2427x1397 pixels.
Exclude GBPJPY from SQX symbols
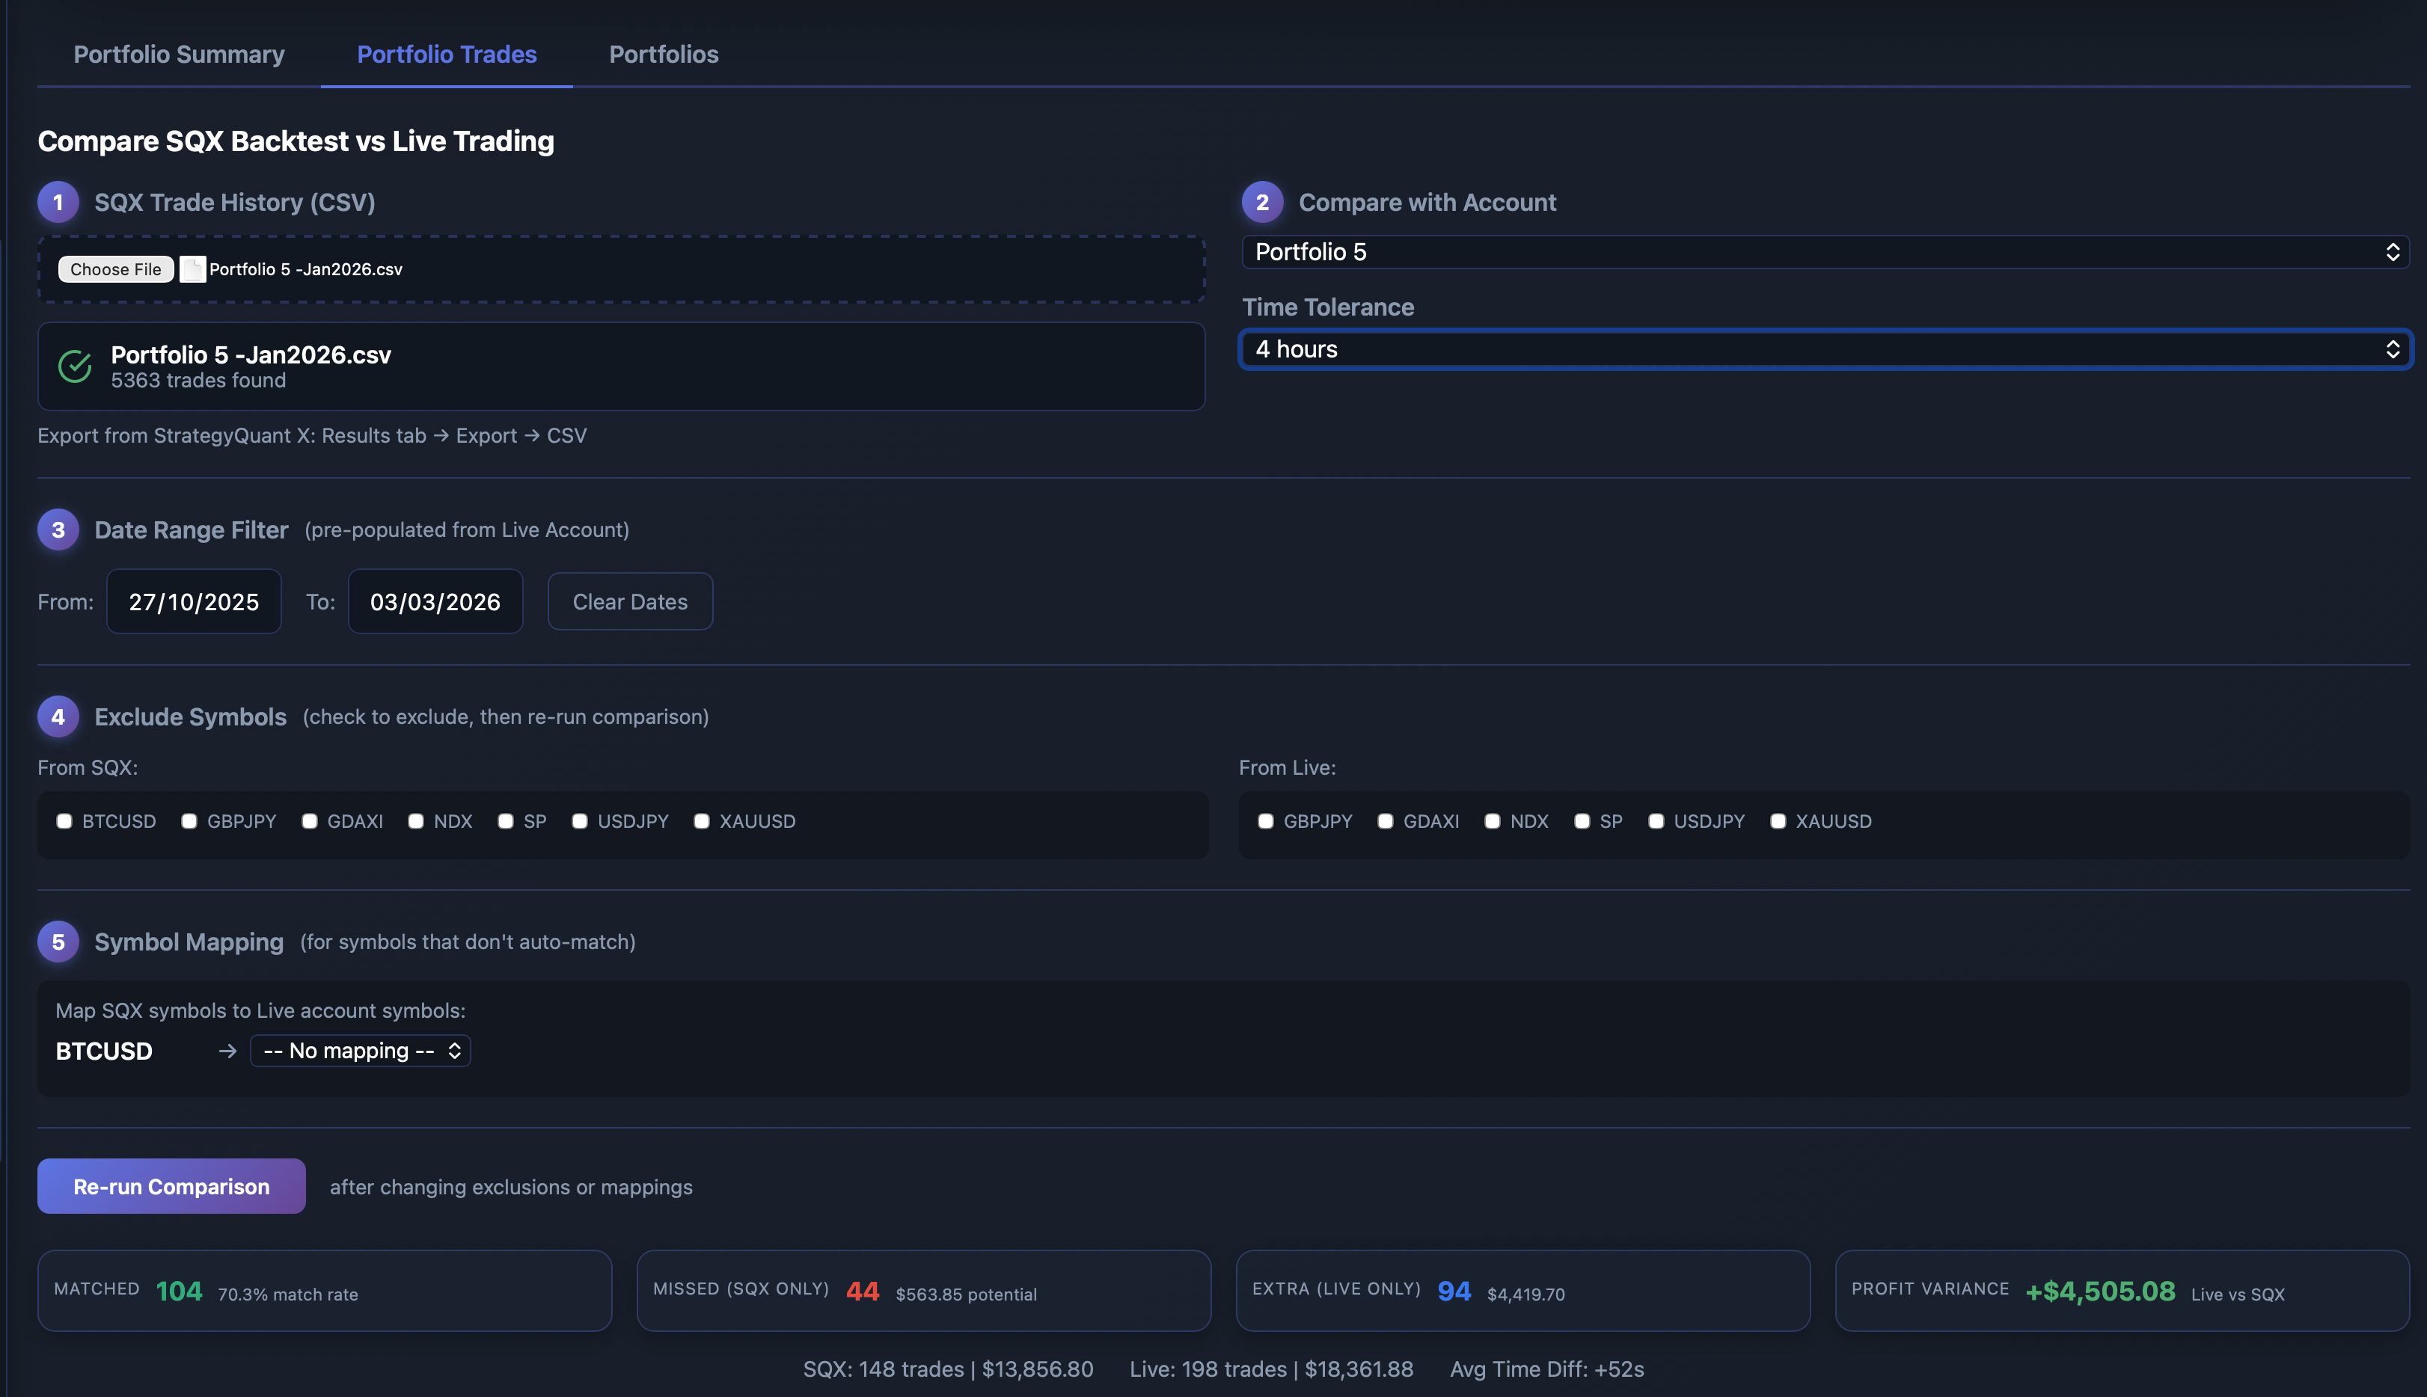tap(189, 821)
